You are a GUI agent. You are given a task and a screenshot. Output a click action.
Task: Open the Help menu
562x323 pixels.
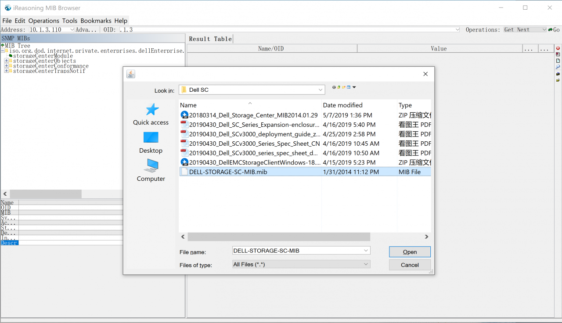[x=121, y=21]
